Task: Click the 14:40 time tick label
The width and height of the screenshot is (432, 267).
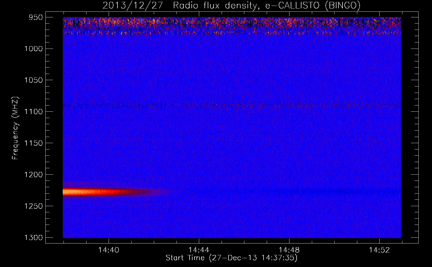Action: coord(109,250)
